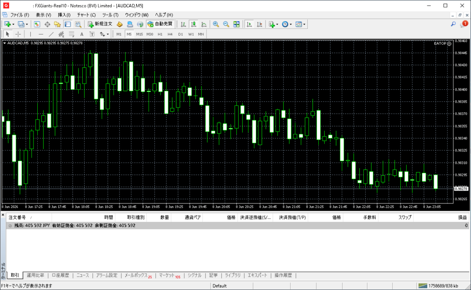Screen dimensions: 471x290
Task: Expand the Indicators dropdown arrow
Action: pyautogui.click(x=277, y=24)
